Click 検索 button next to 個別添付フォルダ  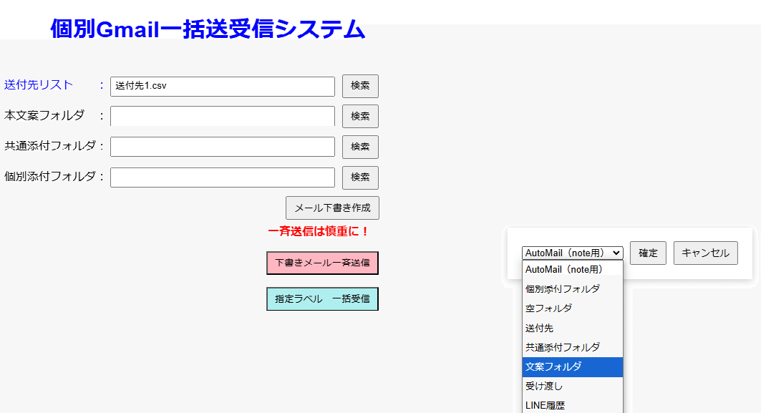[x=360, y=177]
